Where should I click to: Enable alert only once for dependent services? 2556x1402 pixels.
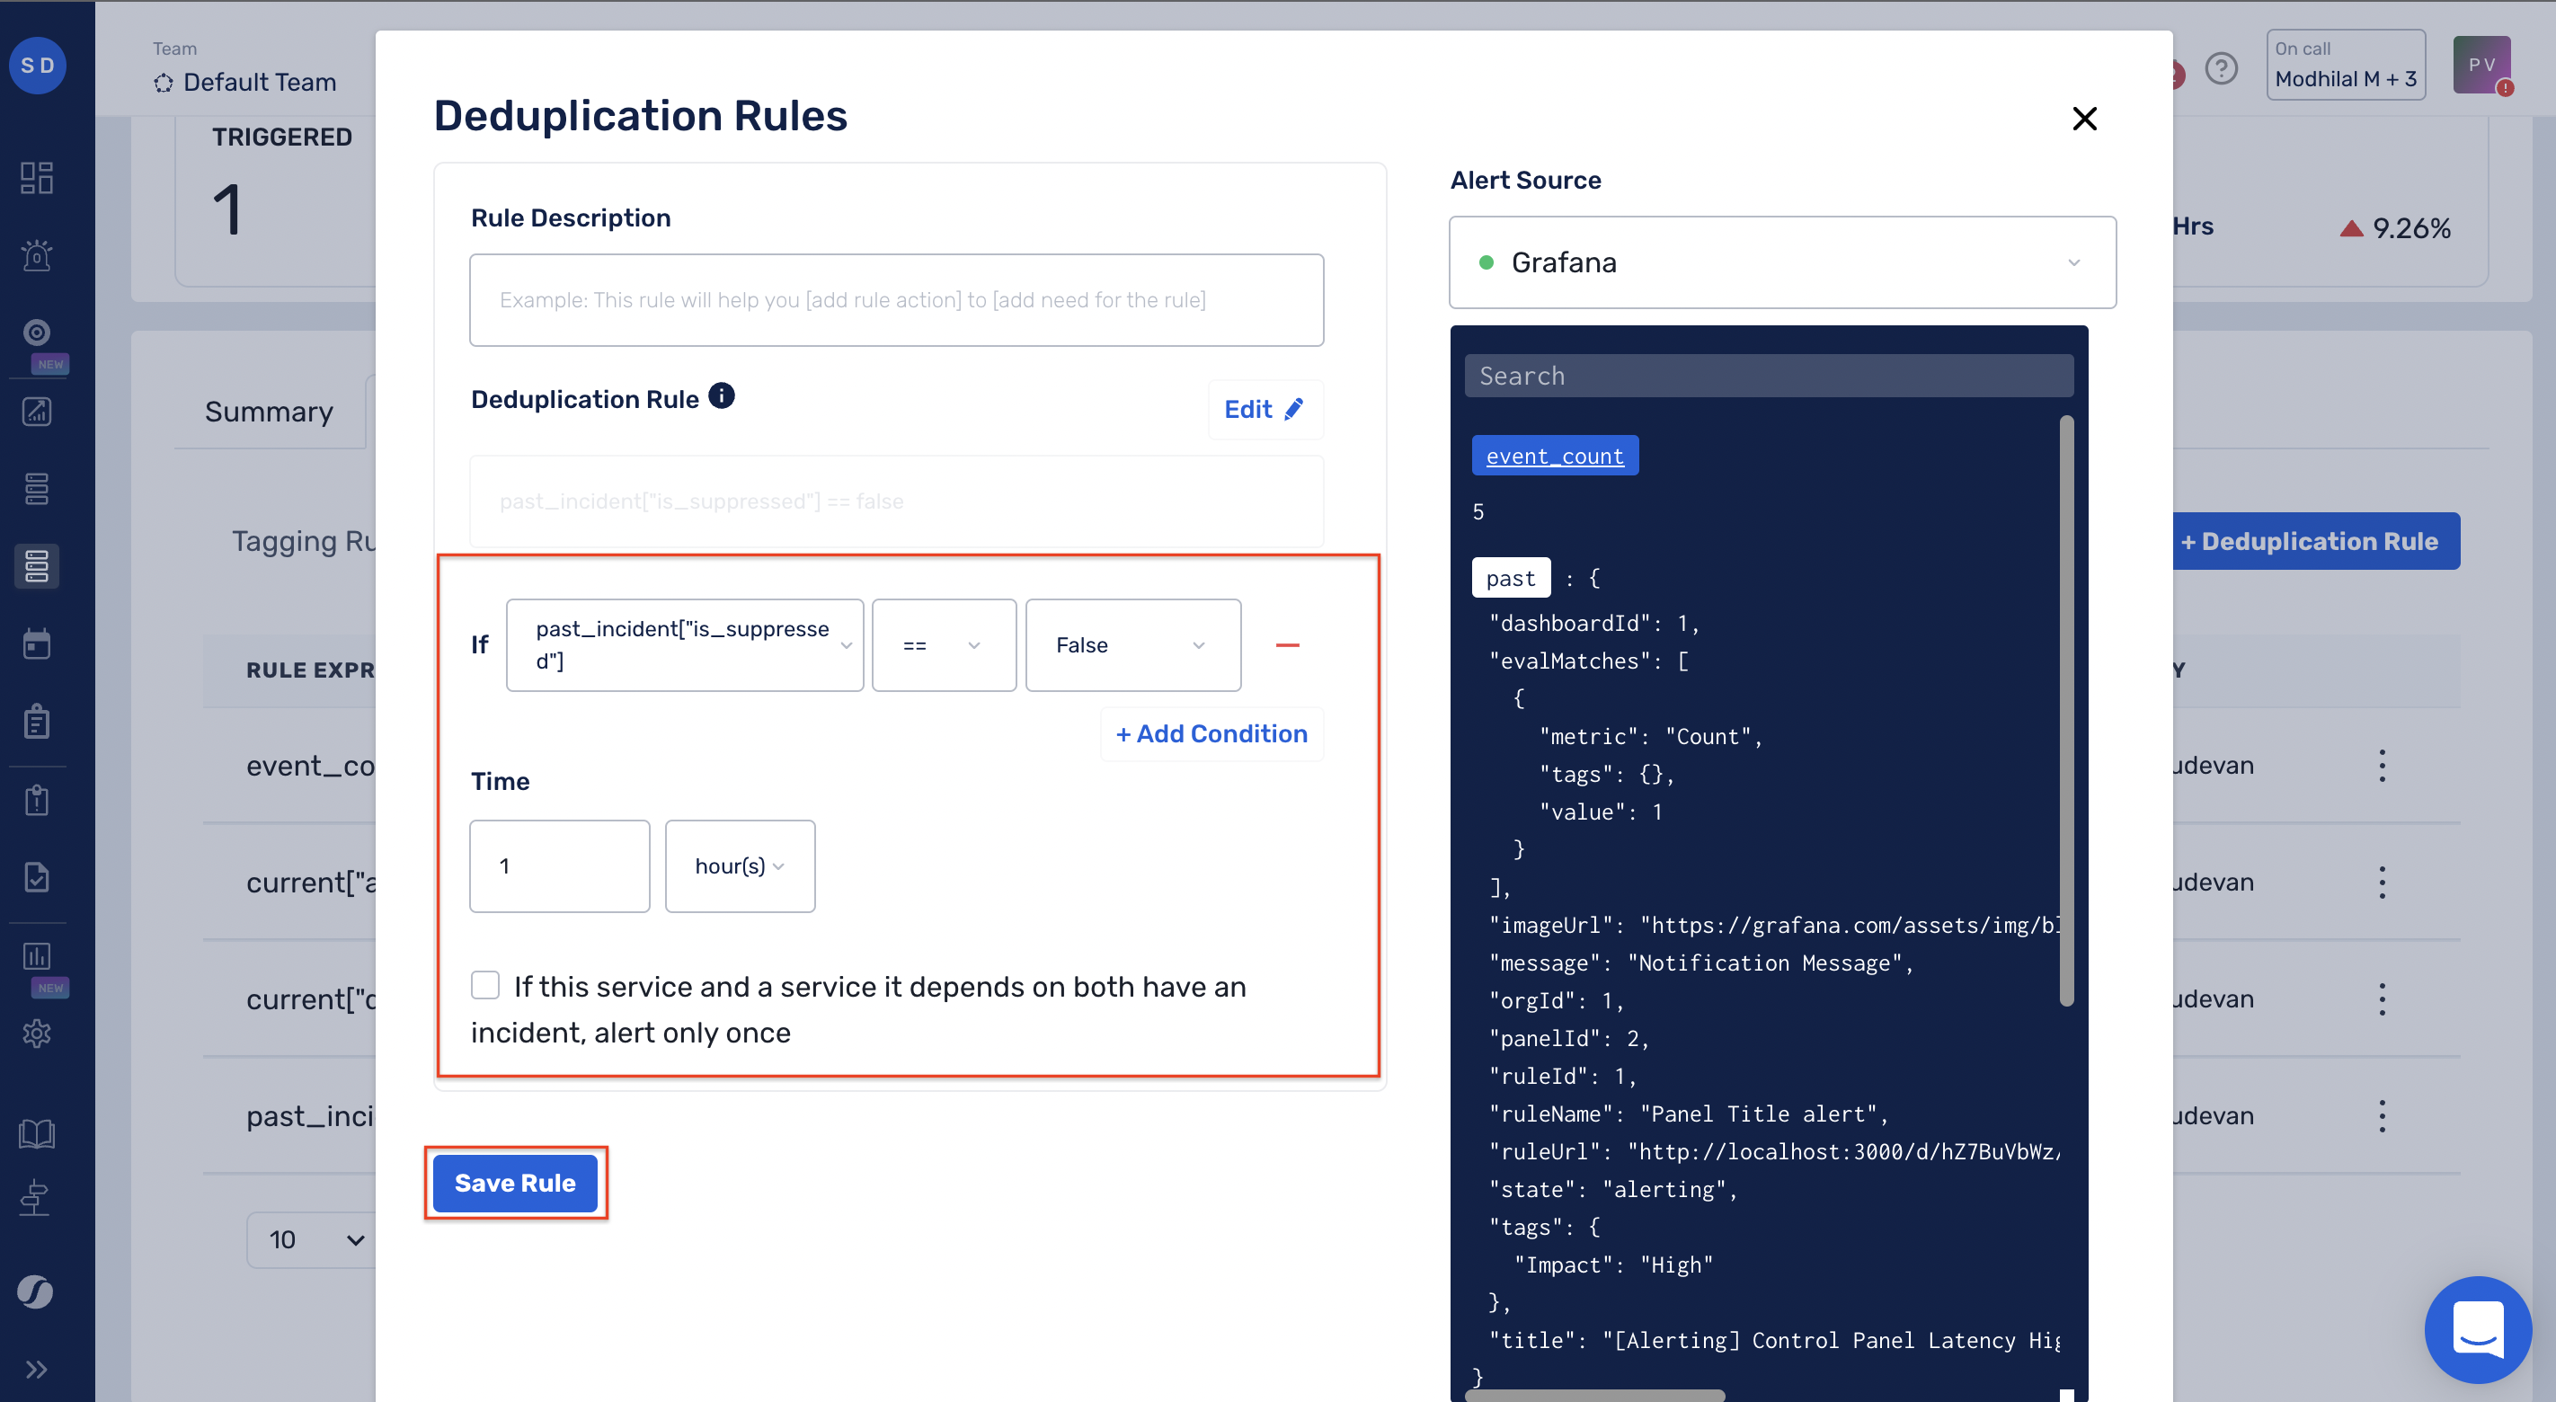pos(485,984)
